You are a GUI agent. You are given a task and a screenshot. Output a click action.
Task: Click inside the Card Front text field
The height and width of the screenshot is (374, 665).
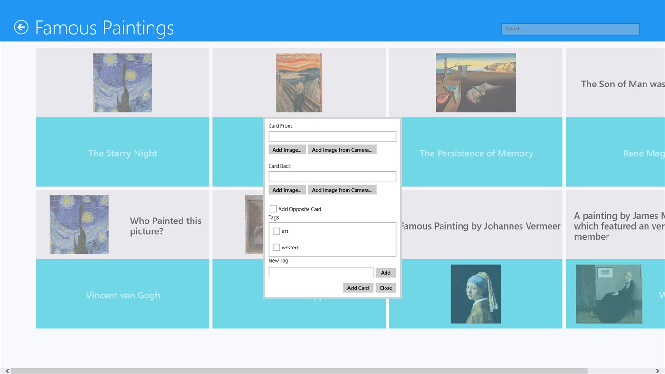[332, 135]
